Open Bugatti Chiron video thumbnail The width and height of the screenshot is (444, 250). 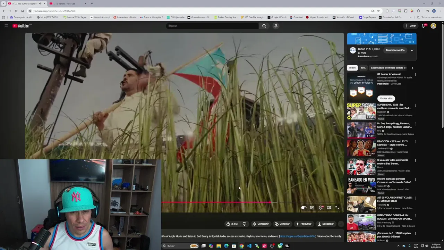pos(361,222)
